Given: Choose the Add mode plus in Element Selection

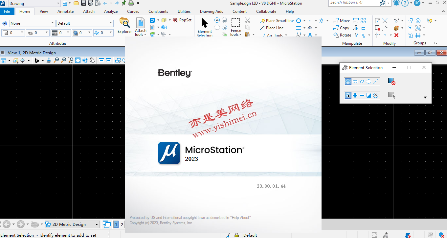Looking at the screenshot, I should pos(355,95).
